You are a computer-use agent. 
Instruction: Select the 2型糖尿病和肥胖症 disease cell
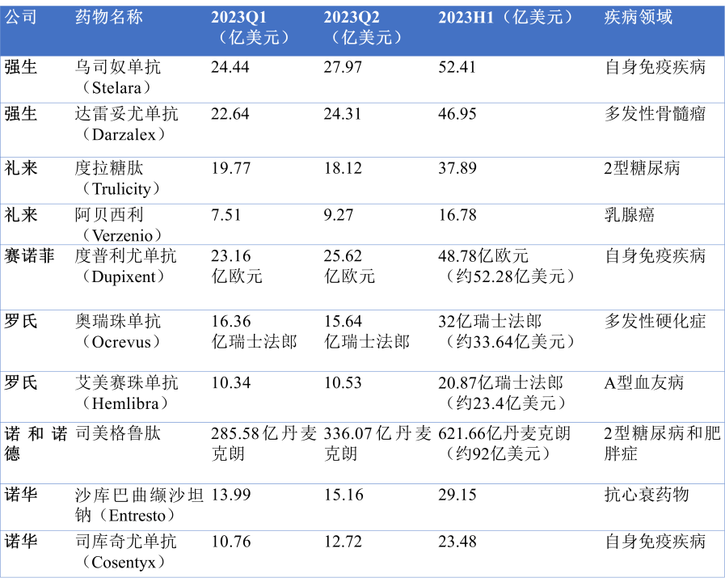[x=663, y=444]
